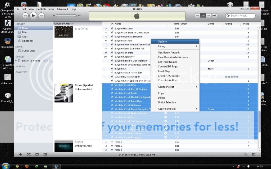Screen dimensions: 271x169
Task: Click download arrow beside Mustafa Ceceli Şarkı
Action: [165, 117]
